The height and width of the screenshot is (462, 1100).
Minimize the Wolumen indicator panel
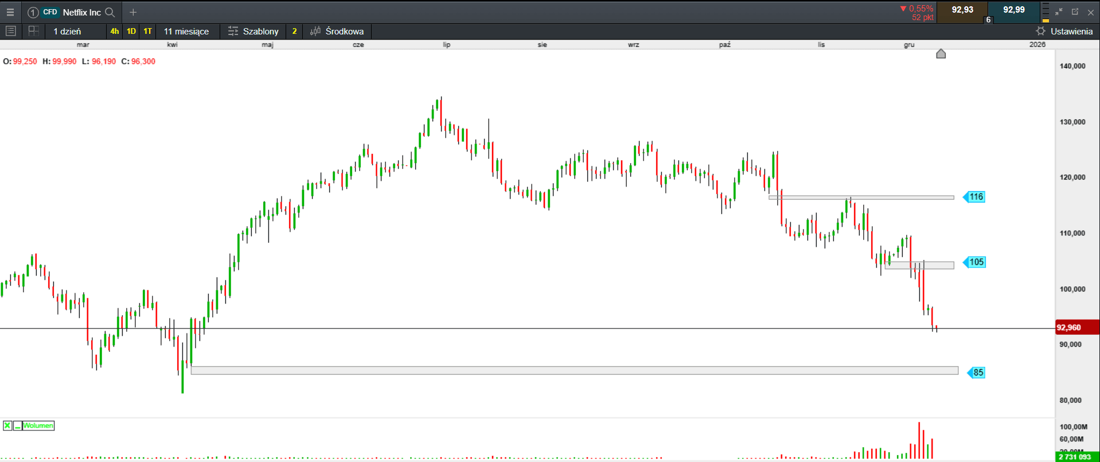pyautogui.click(x=18, y=425)
